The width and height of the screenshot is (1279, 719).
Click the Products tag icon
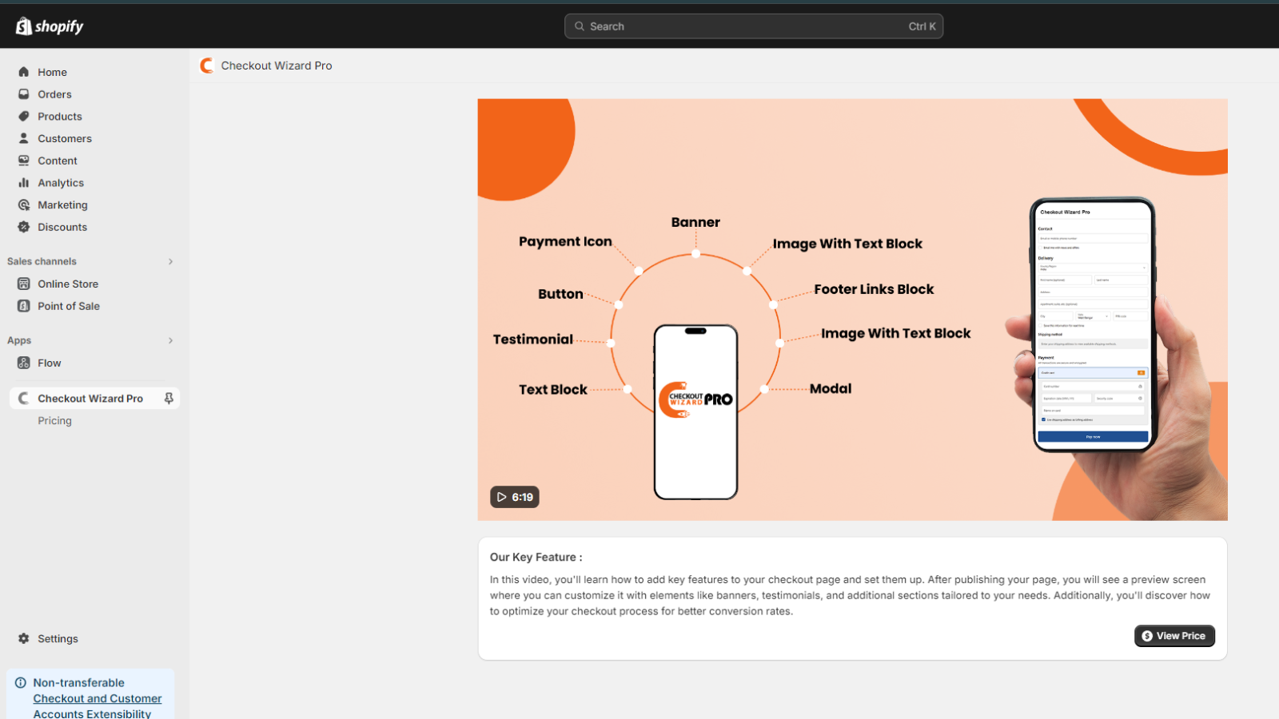coord(24,117)
